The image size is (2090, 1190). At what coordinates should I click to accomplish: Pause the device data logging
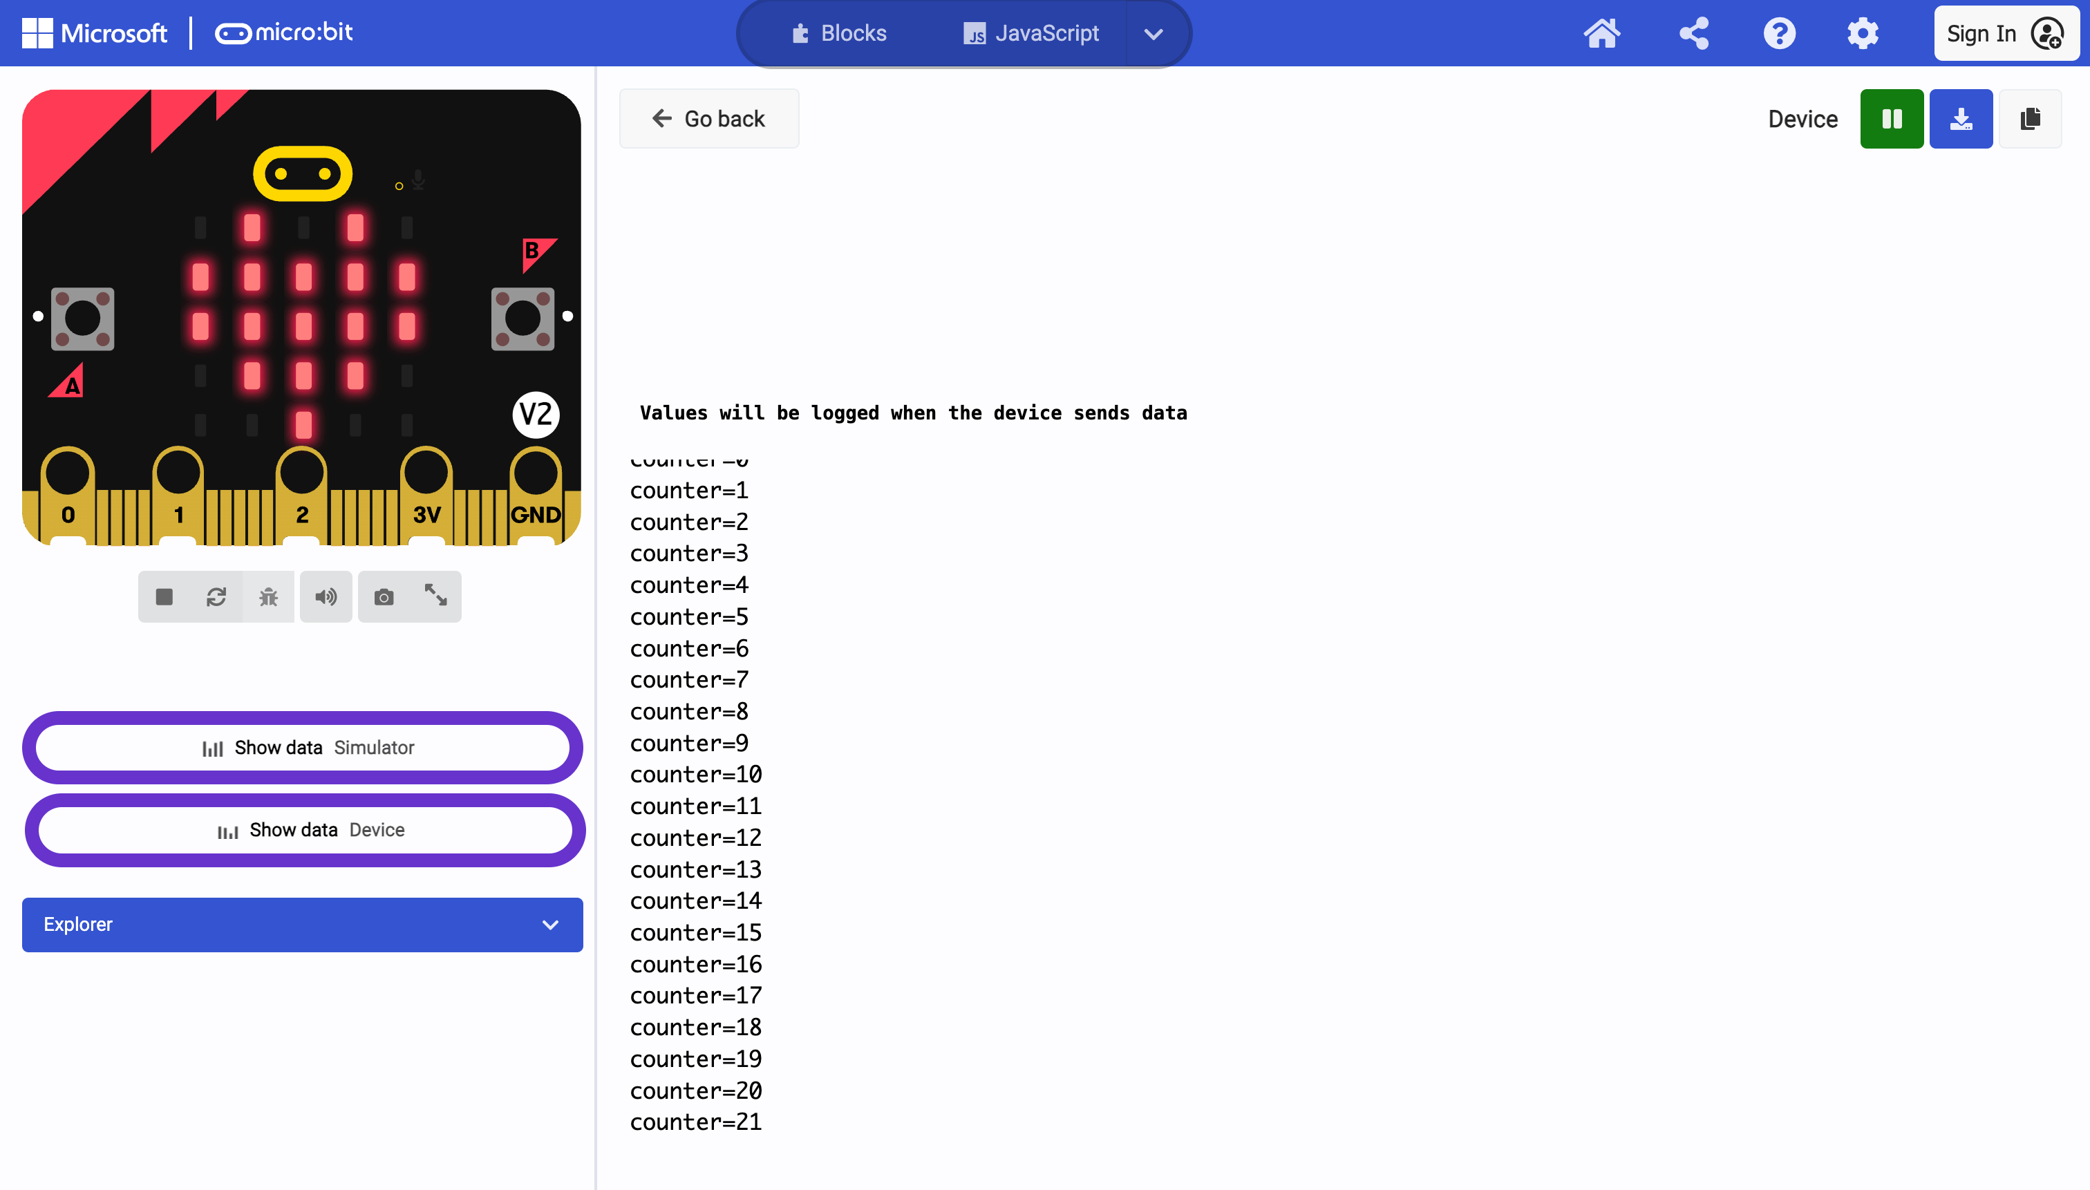tap(1892, 120)
